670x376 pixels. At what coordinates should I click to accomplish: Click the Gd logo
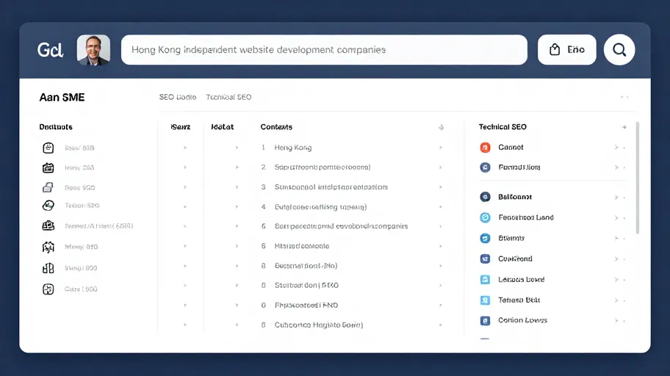click(50, 50)
